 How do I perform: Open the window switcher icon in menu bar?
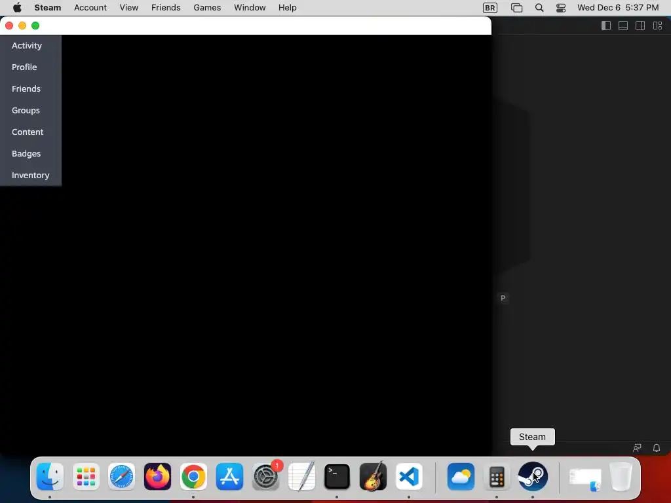516,8
